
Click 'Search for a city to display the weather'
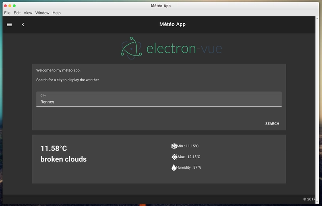tap(68, 80)
